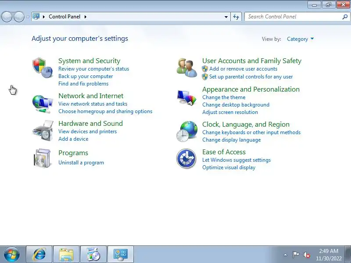Image resolution: width=351 pixels, height=263 pixels.
Task: Click Add or remove user accounts
Action: click(243, 69)
